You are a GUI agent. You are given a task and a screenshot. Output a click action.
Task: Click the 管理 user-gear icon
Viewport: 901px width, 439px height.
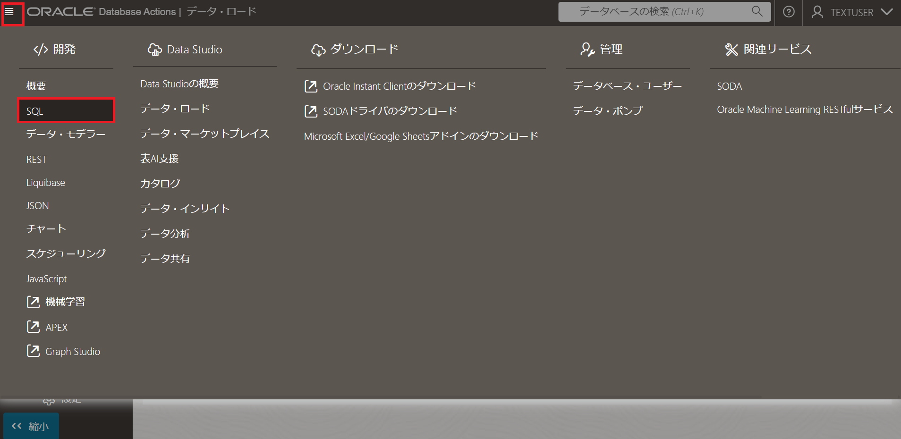pyautogui.click(x=586, y=49)
